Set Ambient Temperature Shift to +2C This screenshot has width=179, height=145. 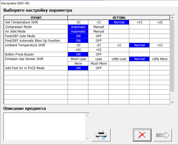click(78, 50)
